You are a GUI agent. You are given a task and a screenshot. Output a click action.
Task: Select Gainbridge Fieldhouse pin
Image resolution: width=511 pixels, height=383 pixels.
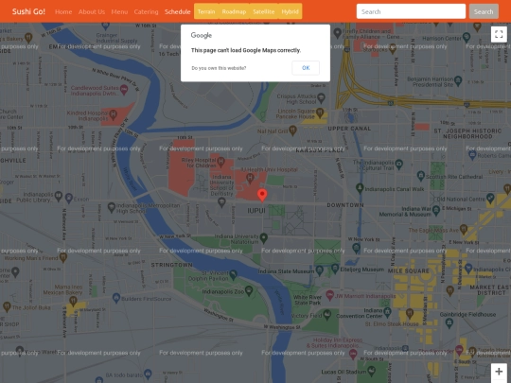[x=449, y=322]
